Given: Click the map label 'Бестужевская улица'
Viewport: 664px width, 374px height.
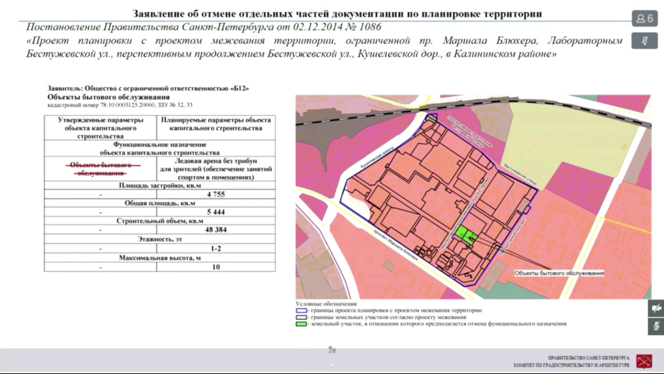Looking at the screenshot, I should 520,175.
